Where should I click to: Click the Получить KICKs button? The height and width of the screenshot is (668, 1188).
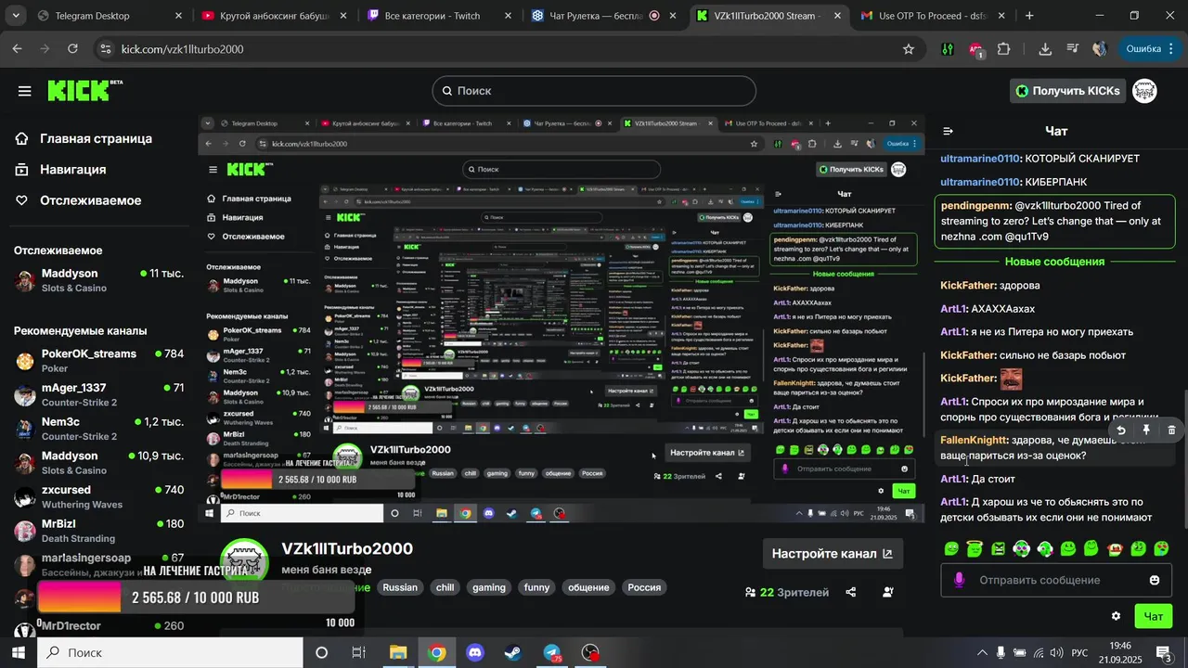(1067, 91)
